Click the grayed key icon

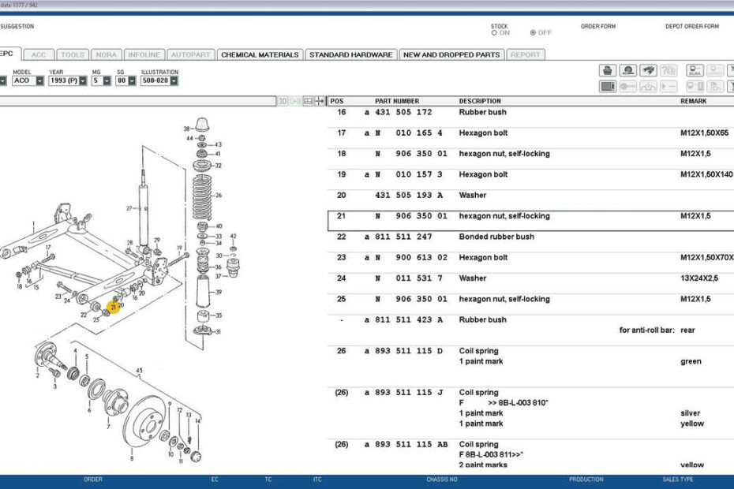point(627,87)
